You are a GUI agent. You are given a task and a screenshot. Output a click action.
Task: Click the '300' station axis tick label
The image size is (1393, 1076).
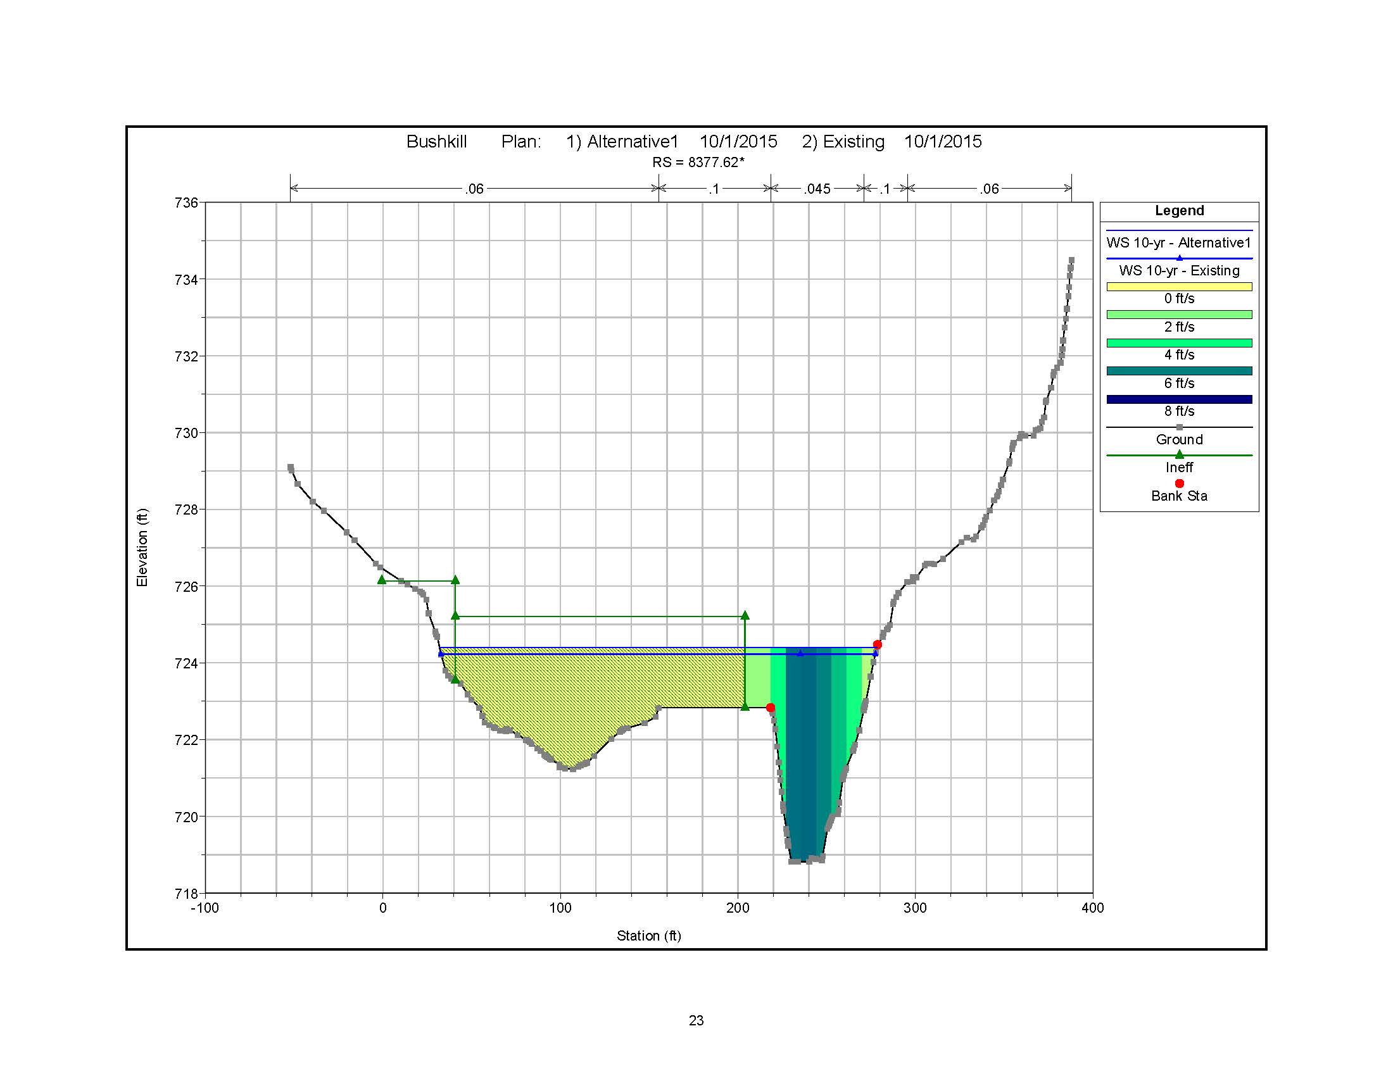click(916, 908)
